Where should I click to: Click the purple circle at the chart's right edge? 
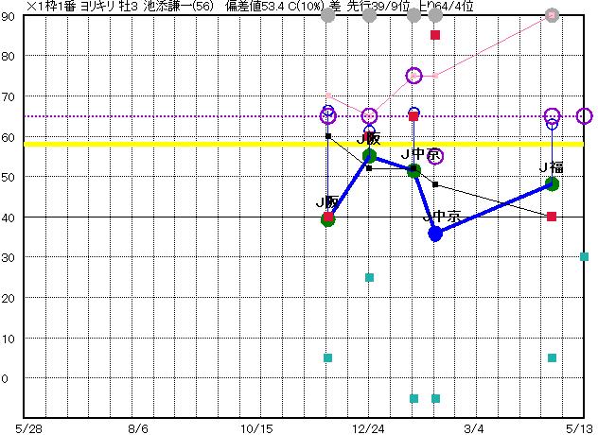tap(584, 116)
